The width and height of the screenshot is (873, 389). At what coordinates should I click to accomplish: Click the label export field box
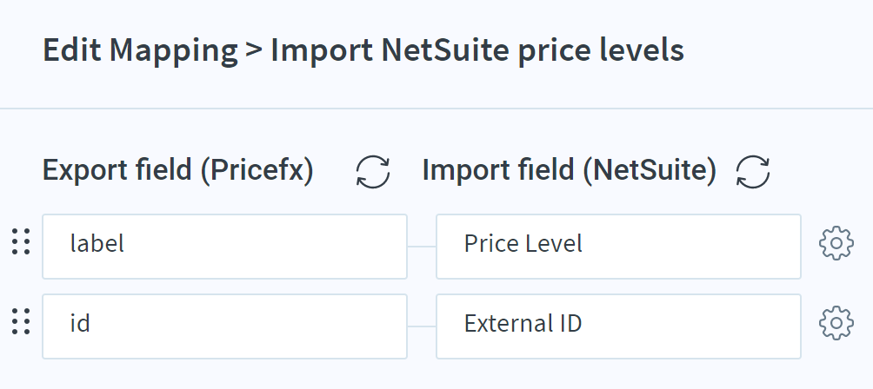pyautogui.click(x=225, y=247)
